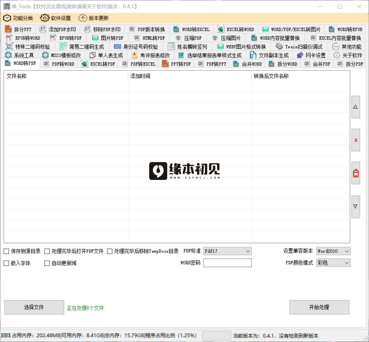The height and width of the screenshot is (342, 369).
Task: Clear file list with red trash button
Action: click(x=356, y=173)
